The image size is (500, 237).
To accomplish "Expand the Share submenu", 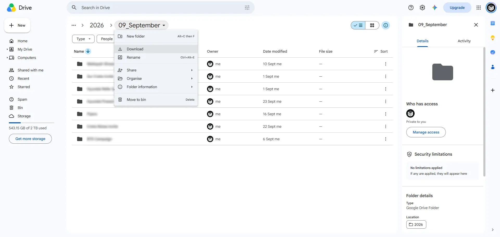I will (x=156, y=70).
